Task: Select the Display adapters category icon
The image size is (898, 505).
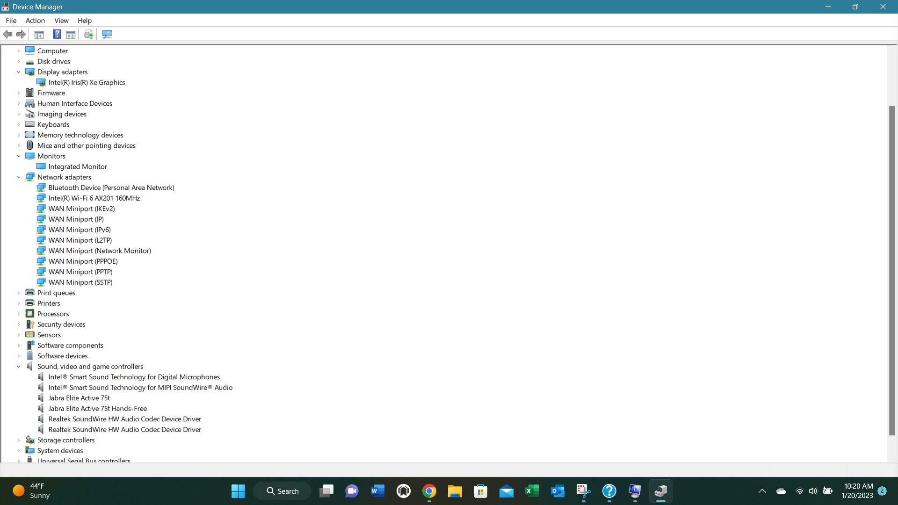Action: [x=30, y=72]
